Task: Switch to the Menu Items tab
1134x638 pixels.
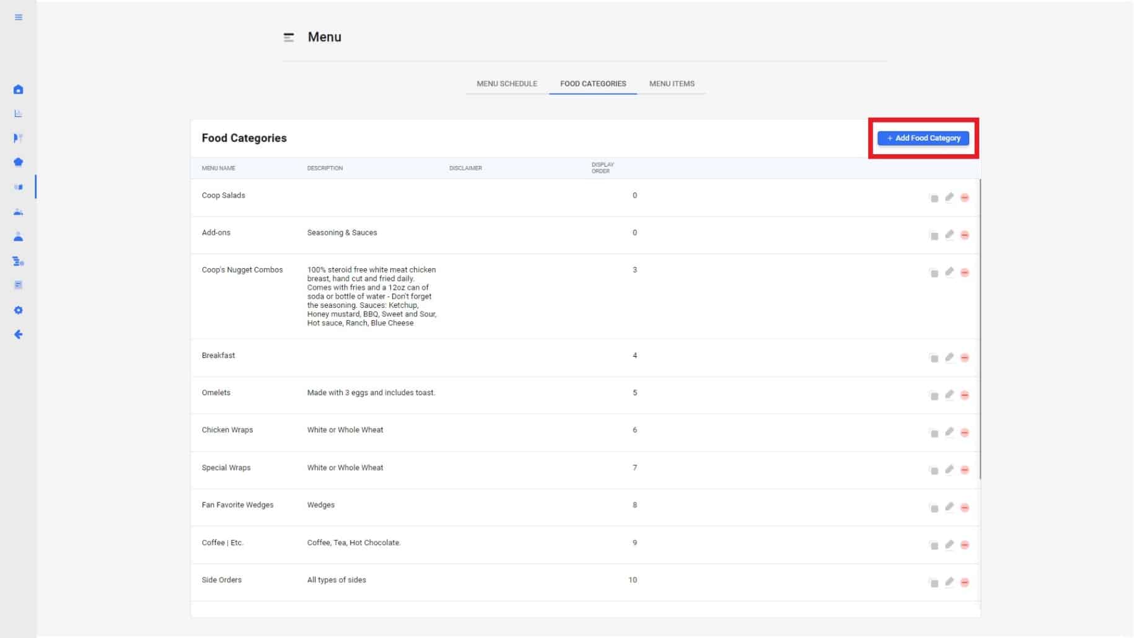Action: 672,84
